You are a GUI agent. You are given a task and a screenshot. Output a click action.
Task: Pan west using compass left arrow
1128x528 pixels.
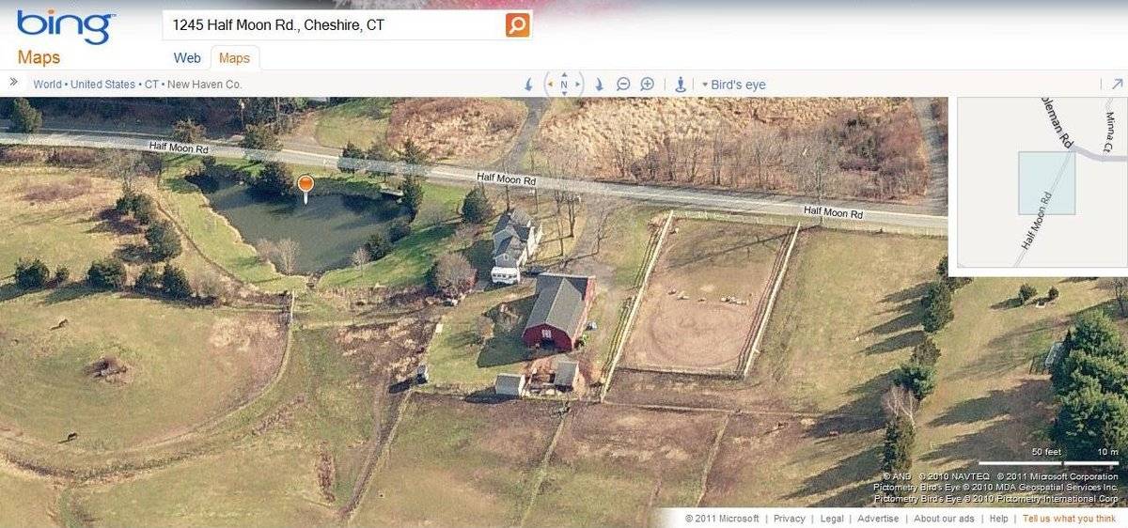tap(550, 85)
